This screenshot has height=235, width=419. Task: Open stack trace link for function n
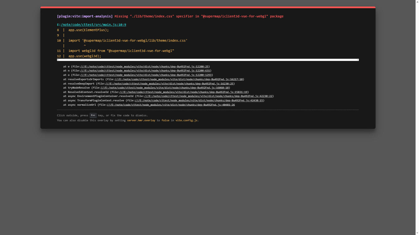coord(145,71)
